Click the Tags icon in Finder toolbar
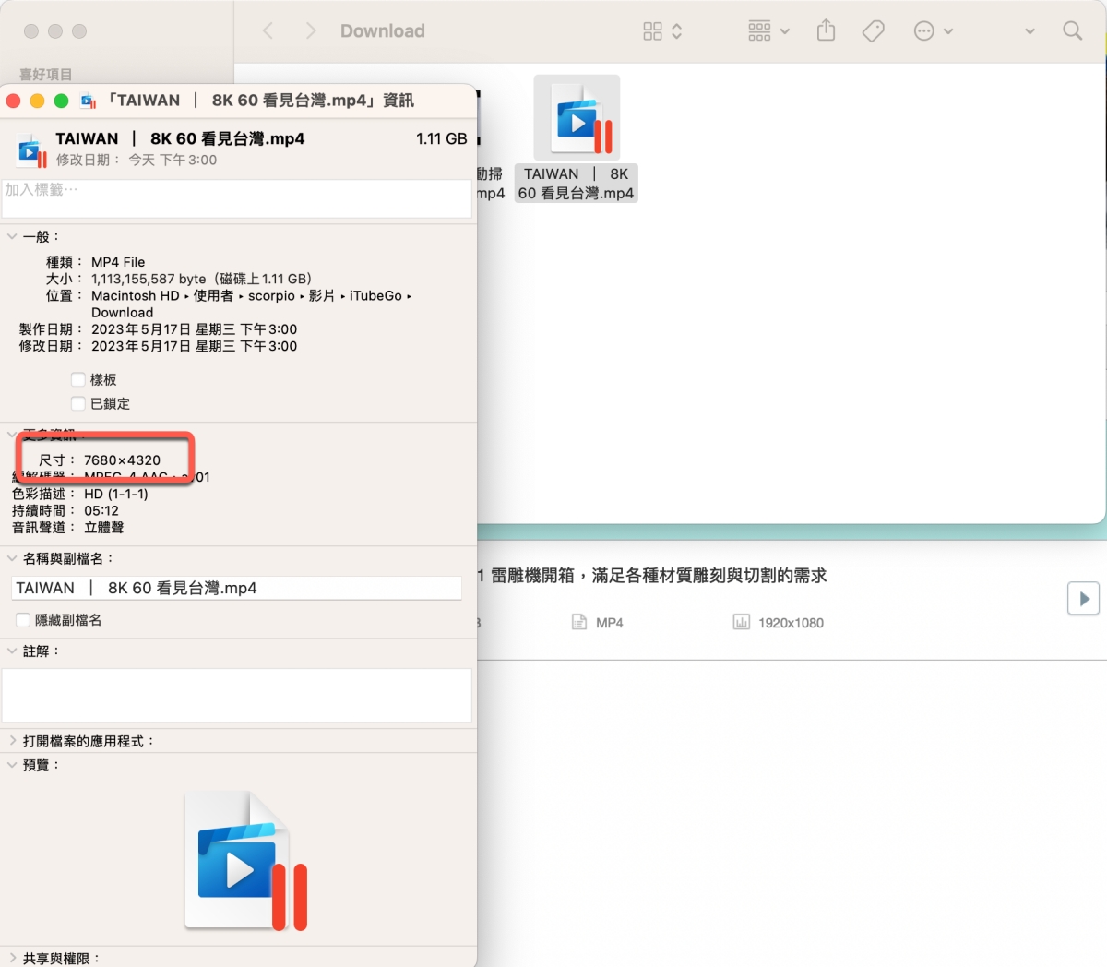Screen dimensions: 1107x967 873,31
